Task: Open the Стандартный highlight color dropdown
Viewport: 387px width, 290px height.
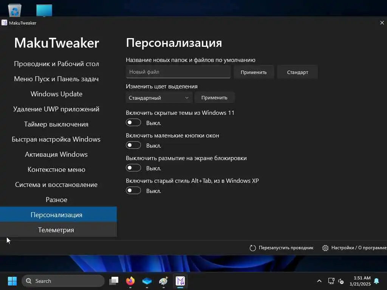Action: point(159,98)
